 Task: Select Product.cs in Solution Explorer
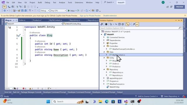coord(116,66)
